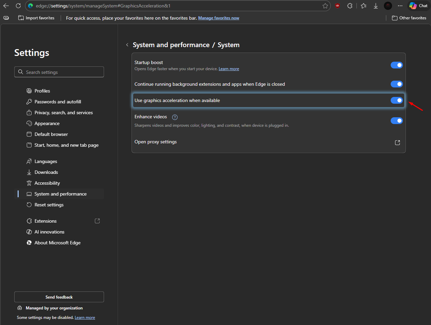Open proxy settings external link
Screen dimensions: 431x325
397,143
